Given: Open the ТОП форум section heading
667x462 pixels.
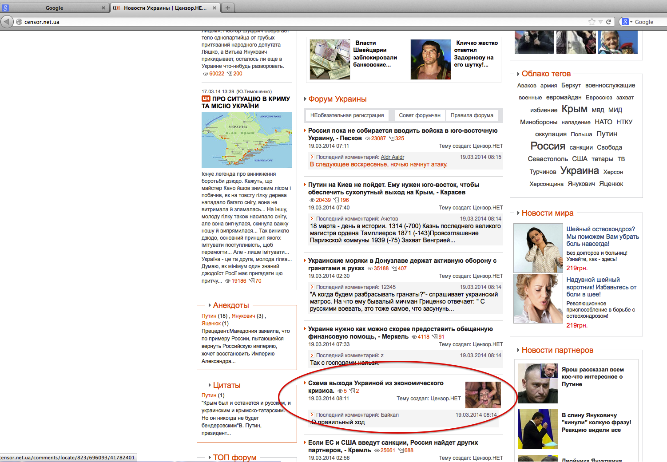Looking at the screenshot, I should pos(234,458).
